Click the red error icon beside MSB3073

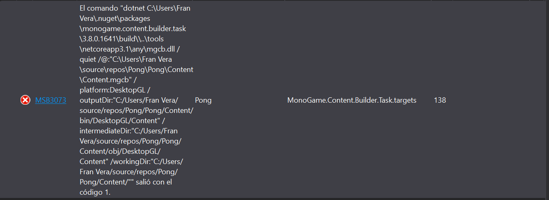(x=25, y=100)
